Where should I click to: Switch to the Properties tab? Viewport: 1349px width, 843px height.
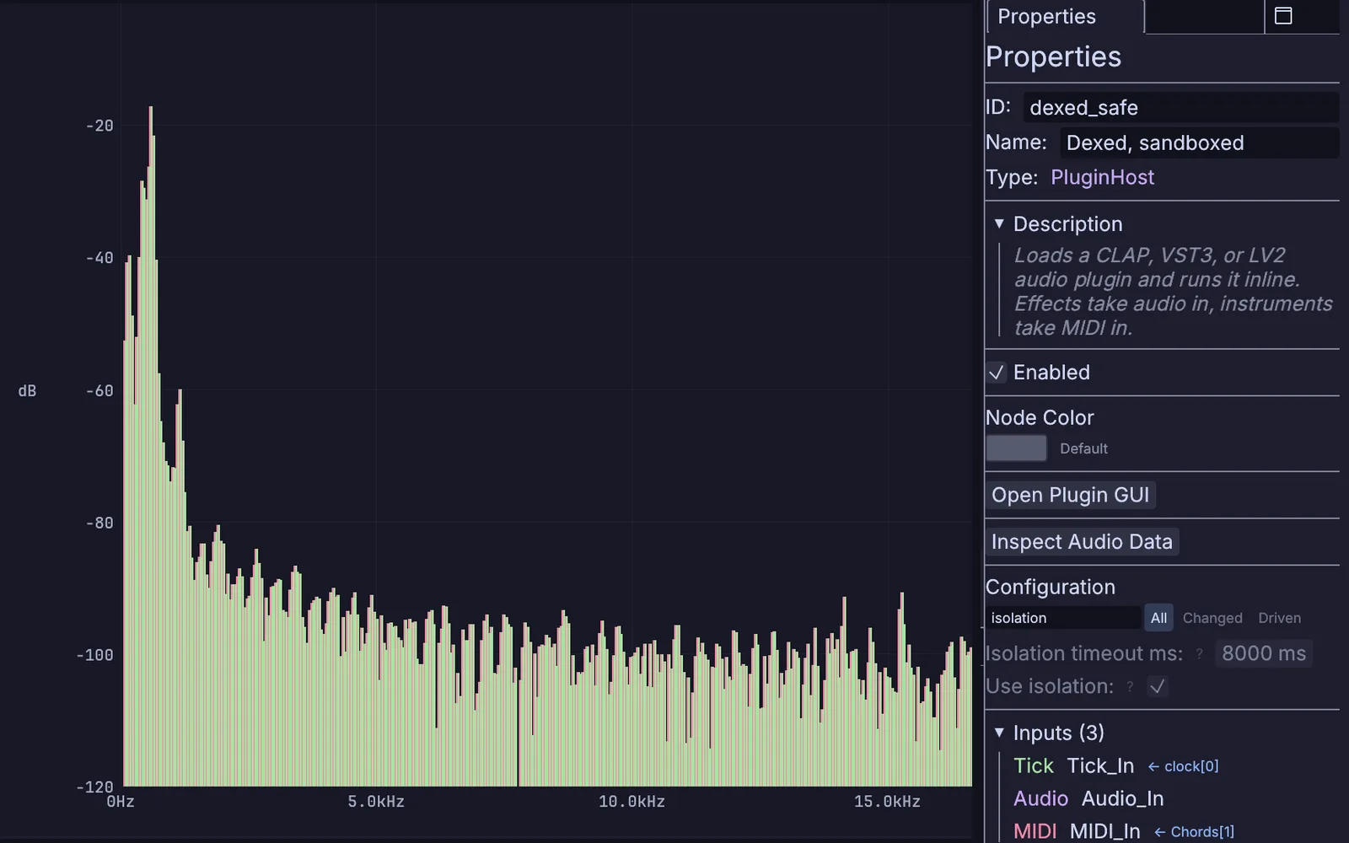(1065, 17)
